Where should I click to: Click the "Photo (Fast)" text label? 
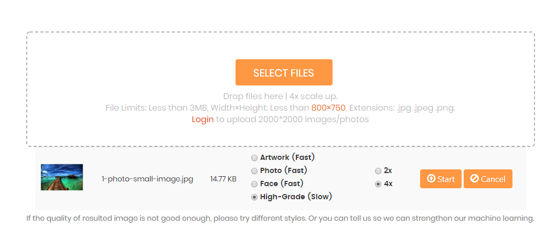pyautogui.click(x=284, y=170)
